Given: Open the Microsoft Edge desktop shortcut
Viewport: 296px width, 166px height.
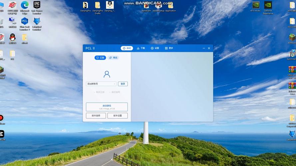Looking at the screenshot, I should pyautogui.click(x=25, y=5).
